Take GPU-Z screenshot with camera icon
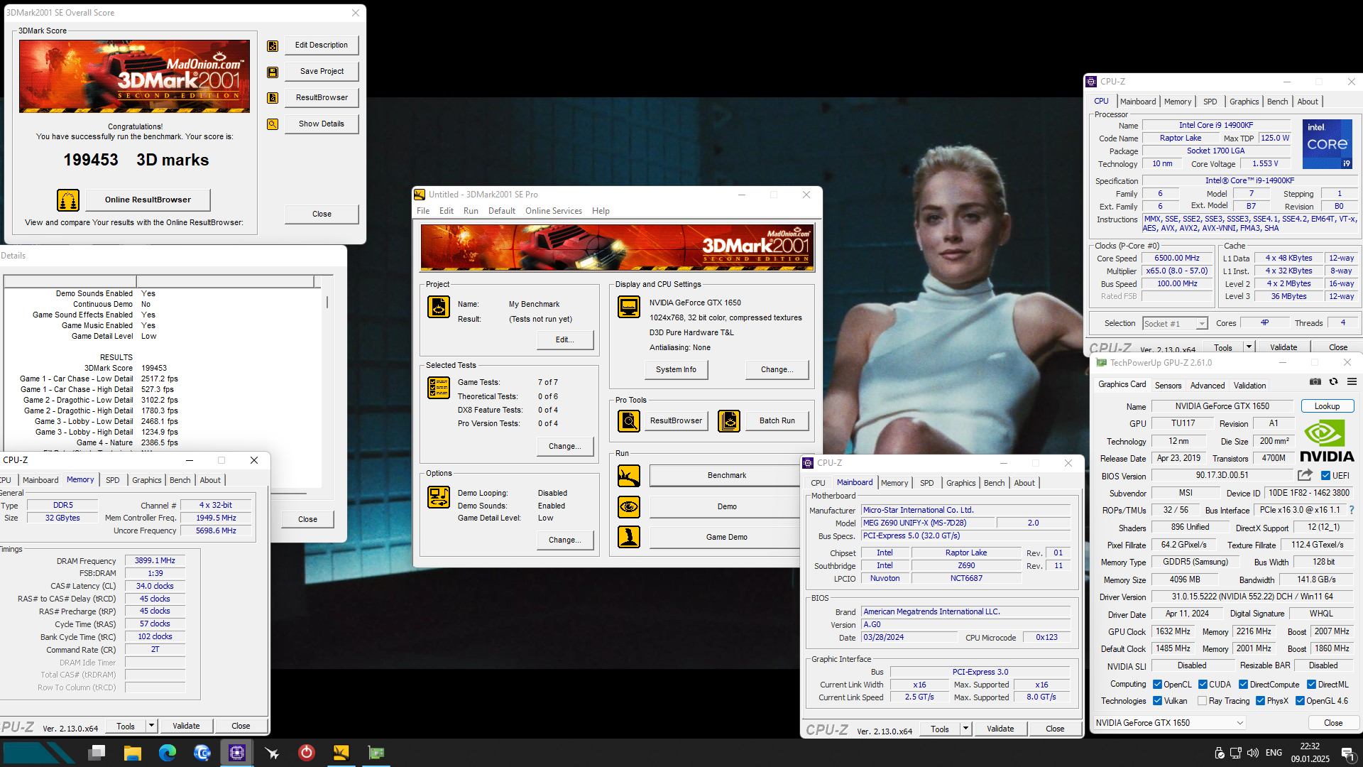Image resolution: width=1363 pixels, height=767 pixels. [x=1315, y=382]
